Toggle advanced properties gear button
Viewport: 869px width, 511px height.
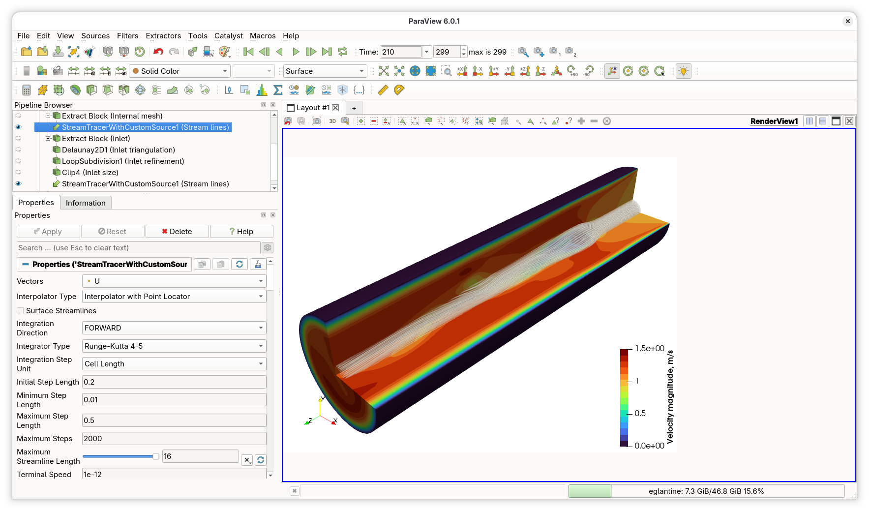(268, 248)
